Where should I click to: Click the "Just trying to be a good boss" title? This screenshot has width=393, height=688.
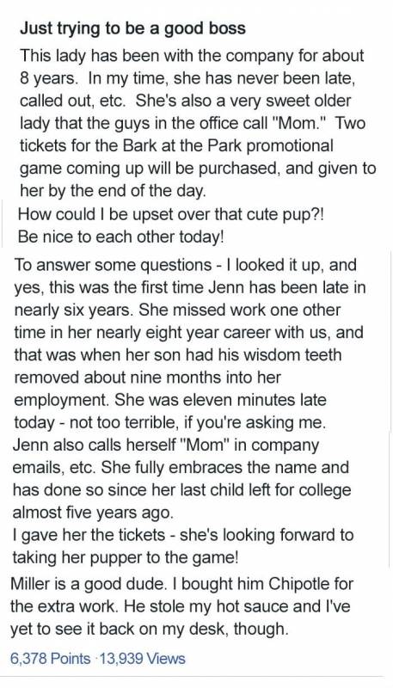[x=132, y=29]
